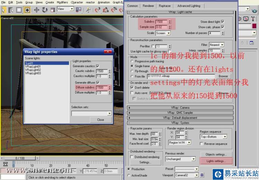Toggle the Window/Crossing selection icon

27,10
